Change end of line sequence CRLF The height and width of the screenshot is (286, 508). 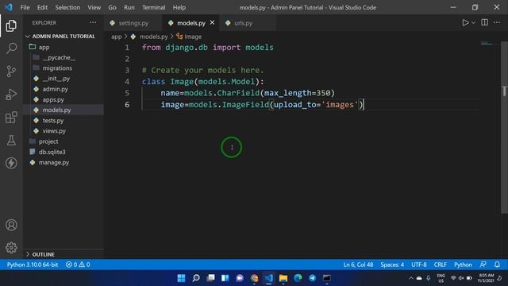(440, 265)
